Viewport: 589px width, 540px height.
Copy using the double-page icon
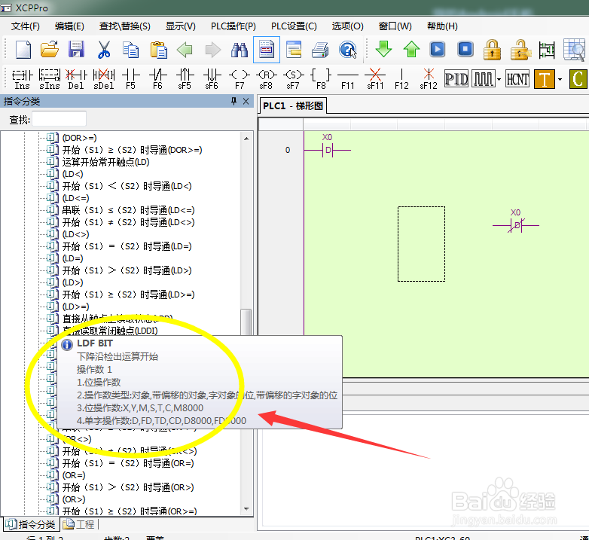(x=131, y=50)
